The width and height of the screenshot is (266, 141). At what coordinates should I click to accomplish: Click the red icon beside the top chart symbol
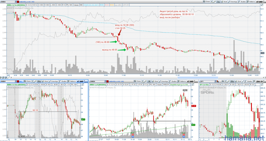[x=18, y=2]
